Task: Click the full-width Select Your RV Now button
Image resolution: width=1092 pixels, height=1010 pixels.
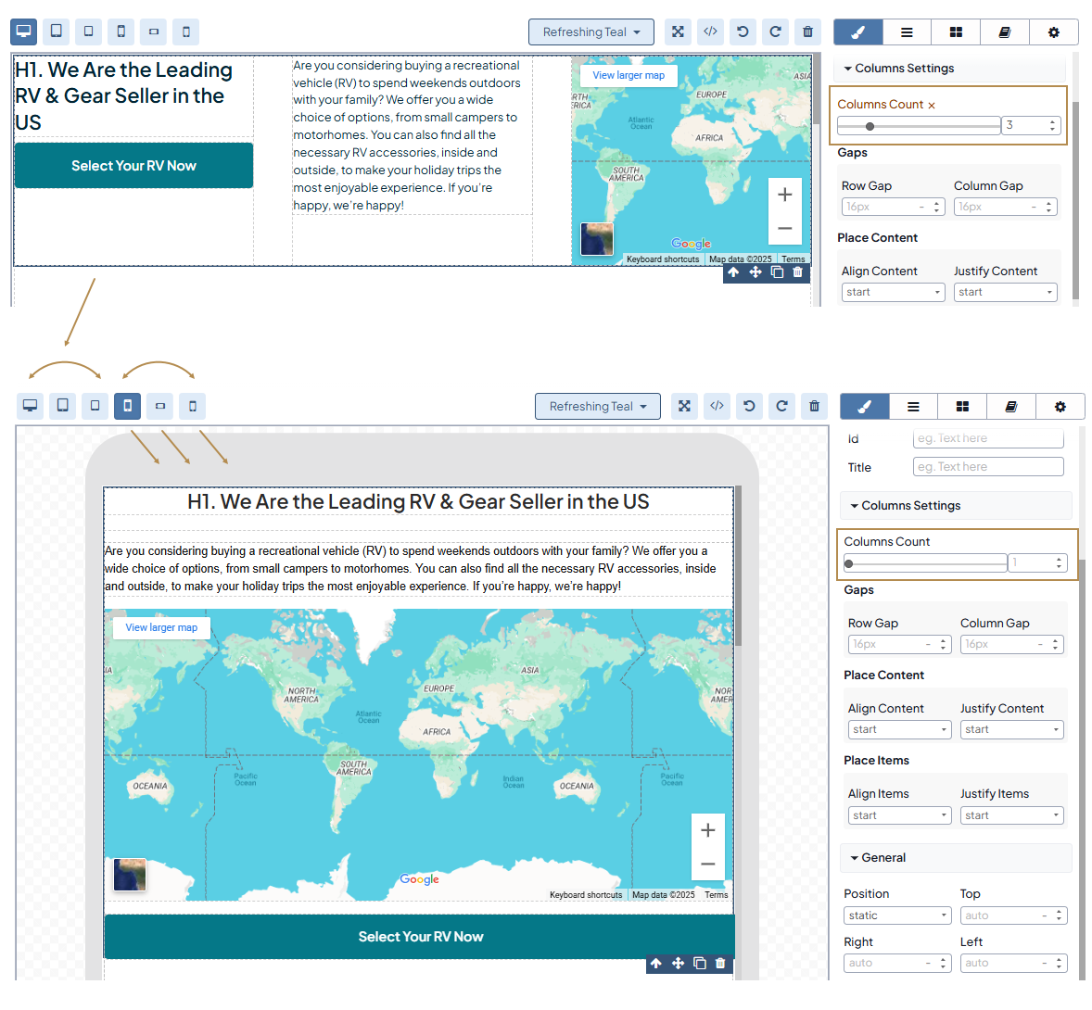Action: tap(420, 937)
